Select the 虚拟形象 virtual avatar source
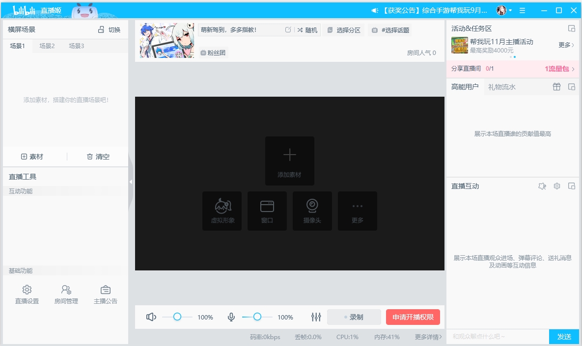 [x=222, y=211]
